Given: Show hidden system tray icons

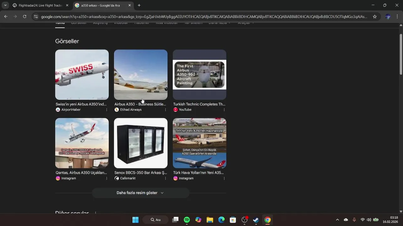Looking at the screenshot, I should 337,220.
